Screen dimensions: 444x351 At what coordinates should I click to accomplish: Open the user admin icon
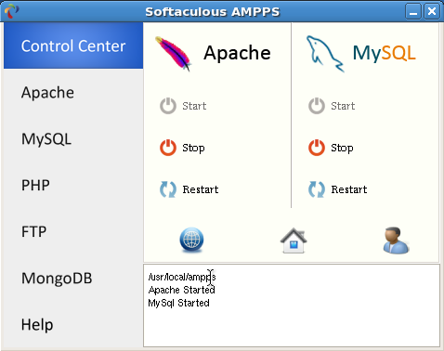(x=396, y=240)
